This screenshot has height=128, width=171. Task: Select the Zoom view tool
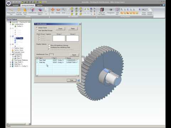pyautogui.click(x=64, y=11)
